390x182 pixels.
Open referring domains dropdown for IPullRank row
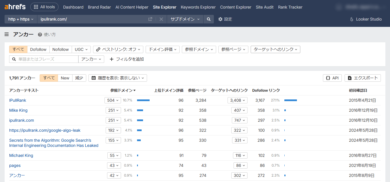click(x=112, y=100)
